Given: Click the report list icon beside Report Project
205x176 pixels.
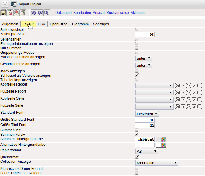Looking at the screenshot, I should pyautogui.click(x=14, y=4).
